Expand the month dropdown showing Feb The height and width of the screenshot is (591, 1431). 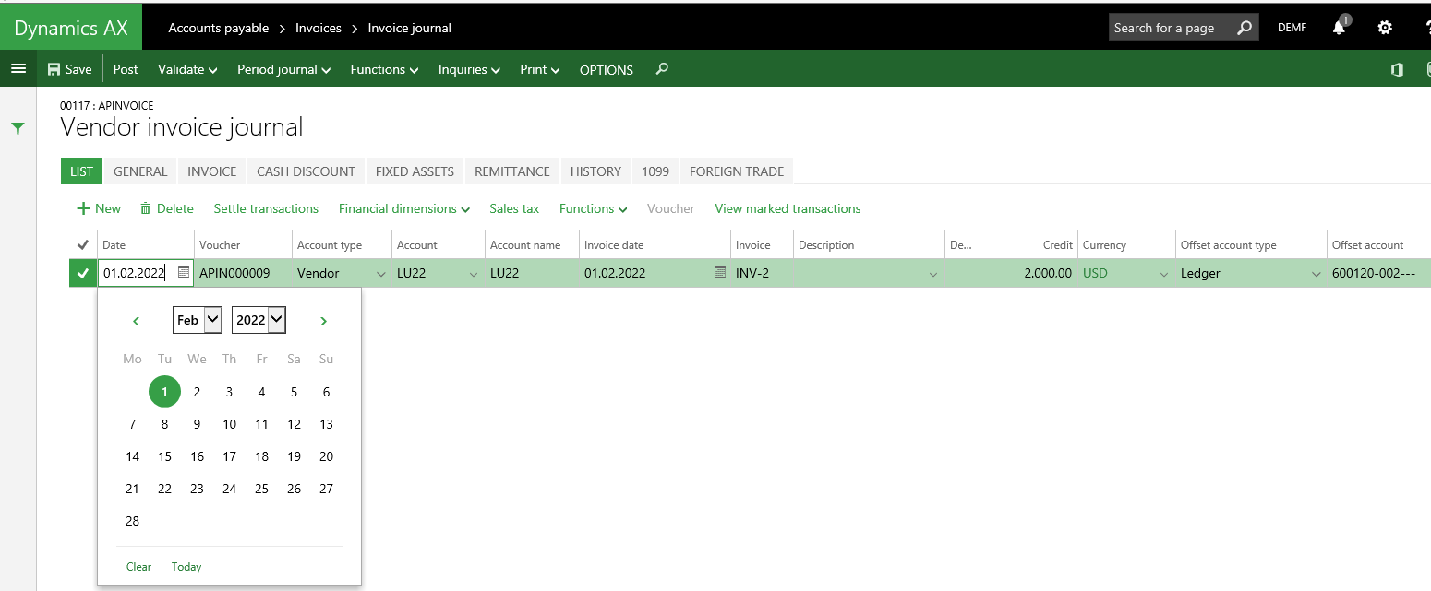(x=198, y=320)
